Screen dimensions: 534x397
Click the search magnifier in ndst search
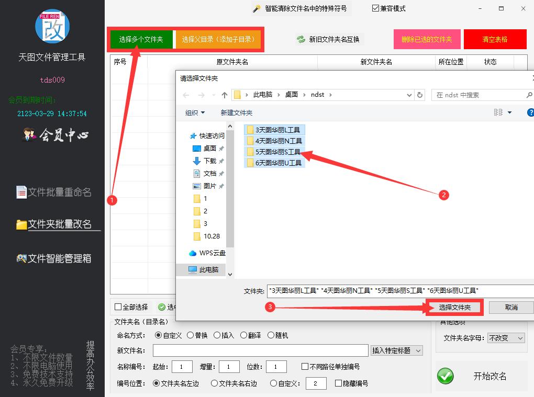(x=529, y=95)
